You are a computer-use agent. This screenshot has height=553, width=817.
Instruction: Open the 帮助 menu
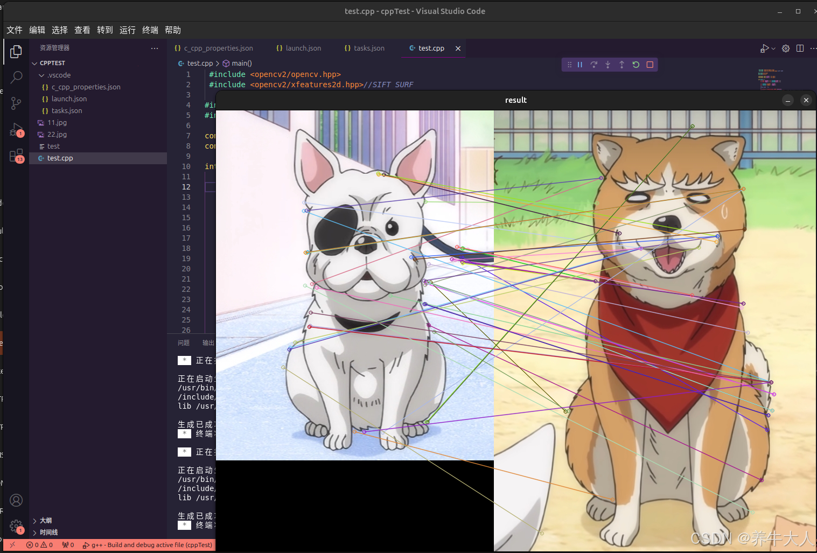[173, 30]
